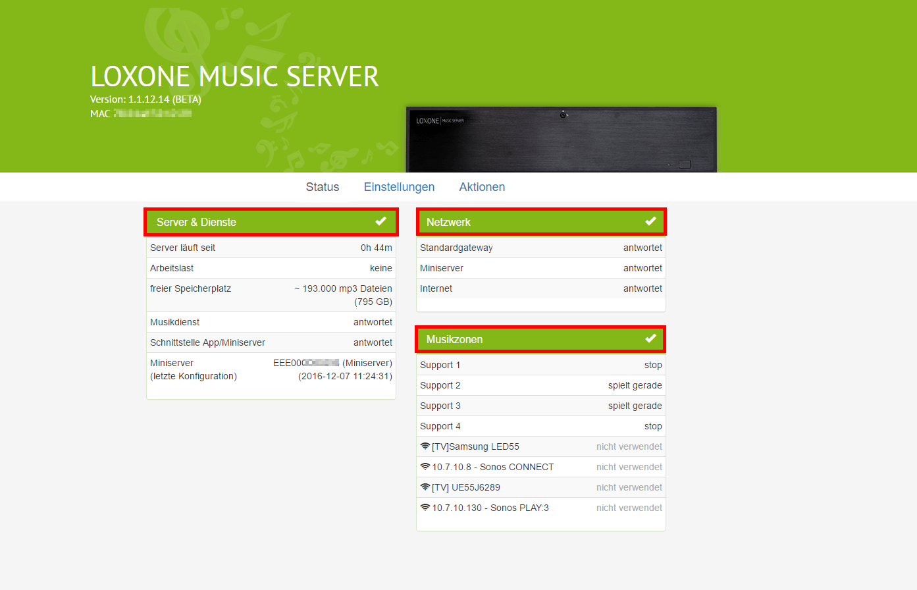This screenshot has width=917, height=590.
Task: Click the checkmark icon on Musikzonen header
Action: pos(650,338)
